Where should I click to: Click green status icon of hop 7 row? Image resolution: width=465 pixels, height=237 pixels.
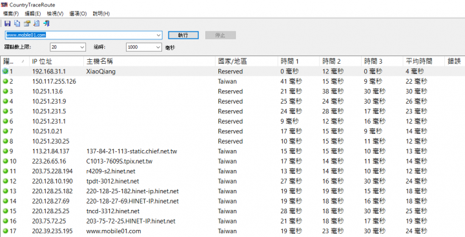click(x=5, y=131)
